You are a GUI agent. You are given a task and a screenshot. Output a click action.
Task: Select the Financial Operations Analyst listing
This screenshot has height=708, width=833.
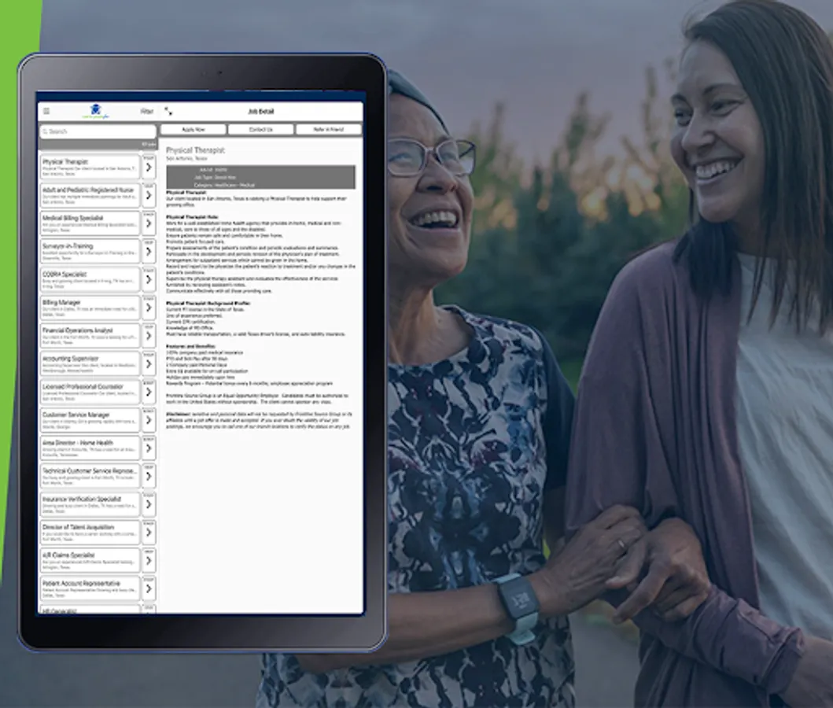[x=90, y=336]
